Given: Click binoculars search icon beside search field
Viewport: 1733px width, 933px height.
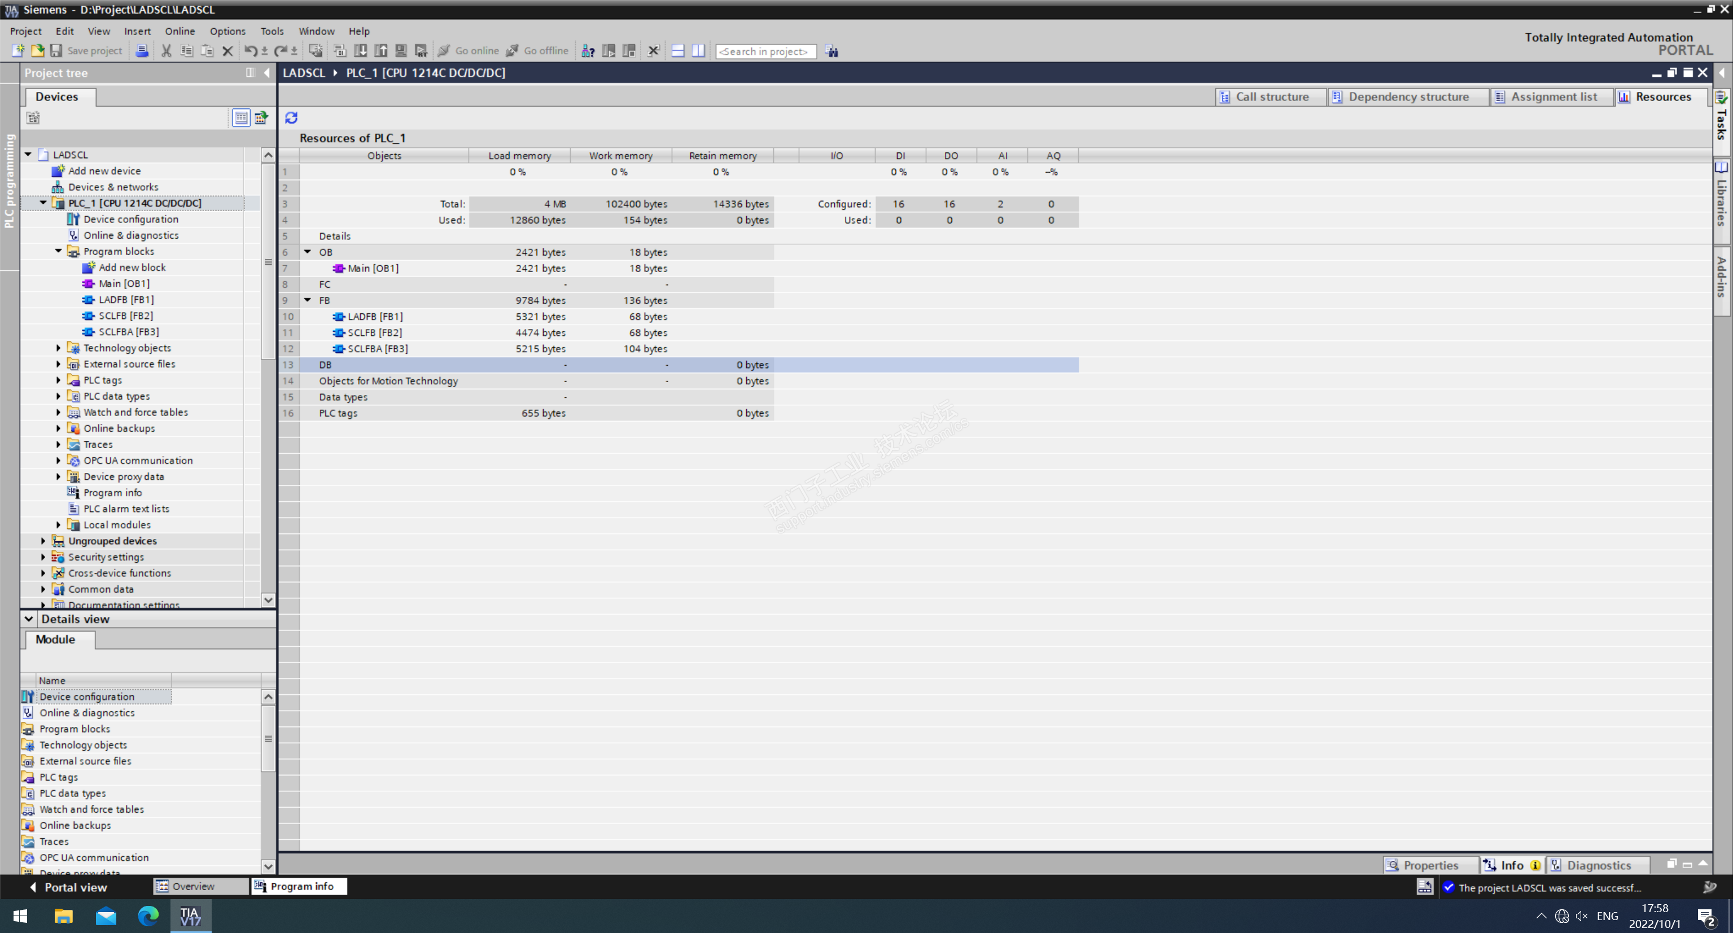Looking at the screenshot, I should coord(832,51).
